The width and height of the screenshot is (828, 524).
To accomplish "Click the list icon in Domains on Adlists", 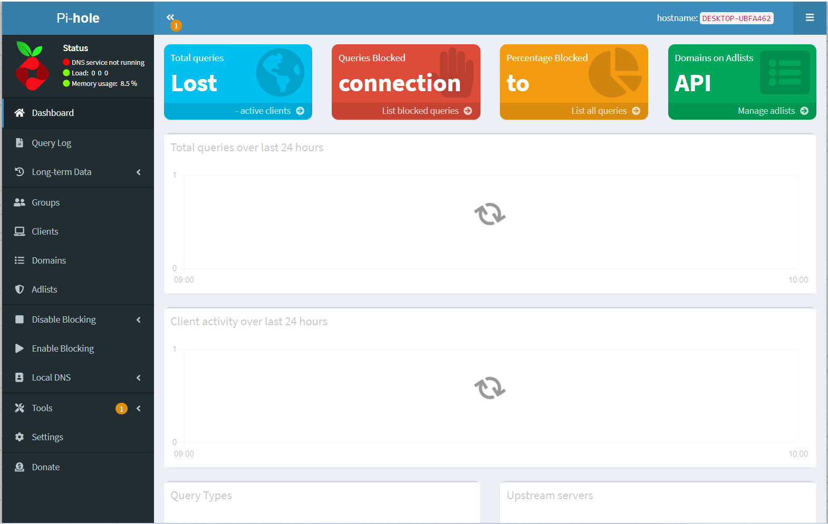I will tap(785, 73).
